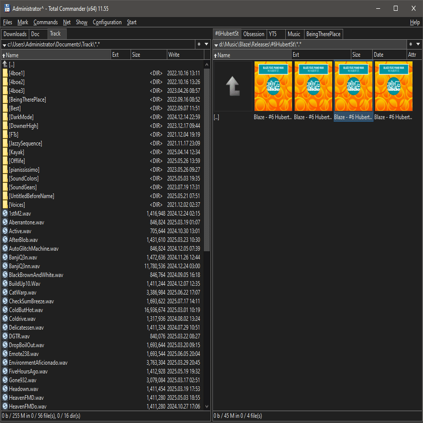This screenshot has height=423, width=423.
Task: Click the audio file icon of CatWarp.wav
Action: (5, 292)
